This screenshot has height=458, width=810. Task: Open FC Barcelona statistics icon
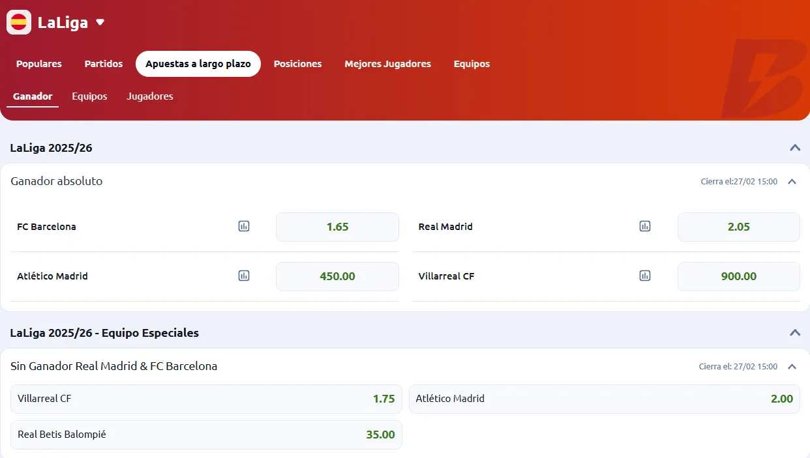coord(244,227)
